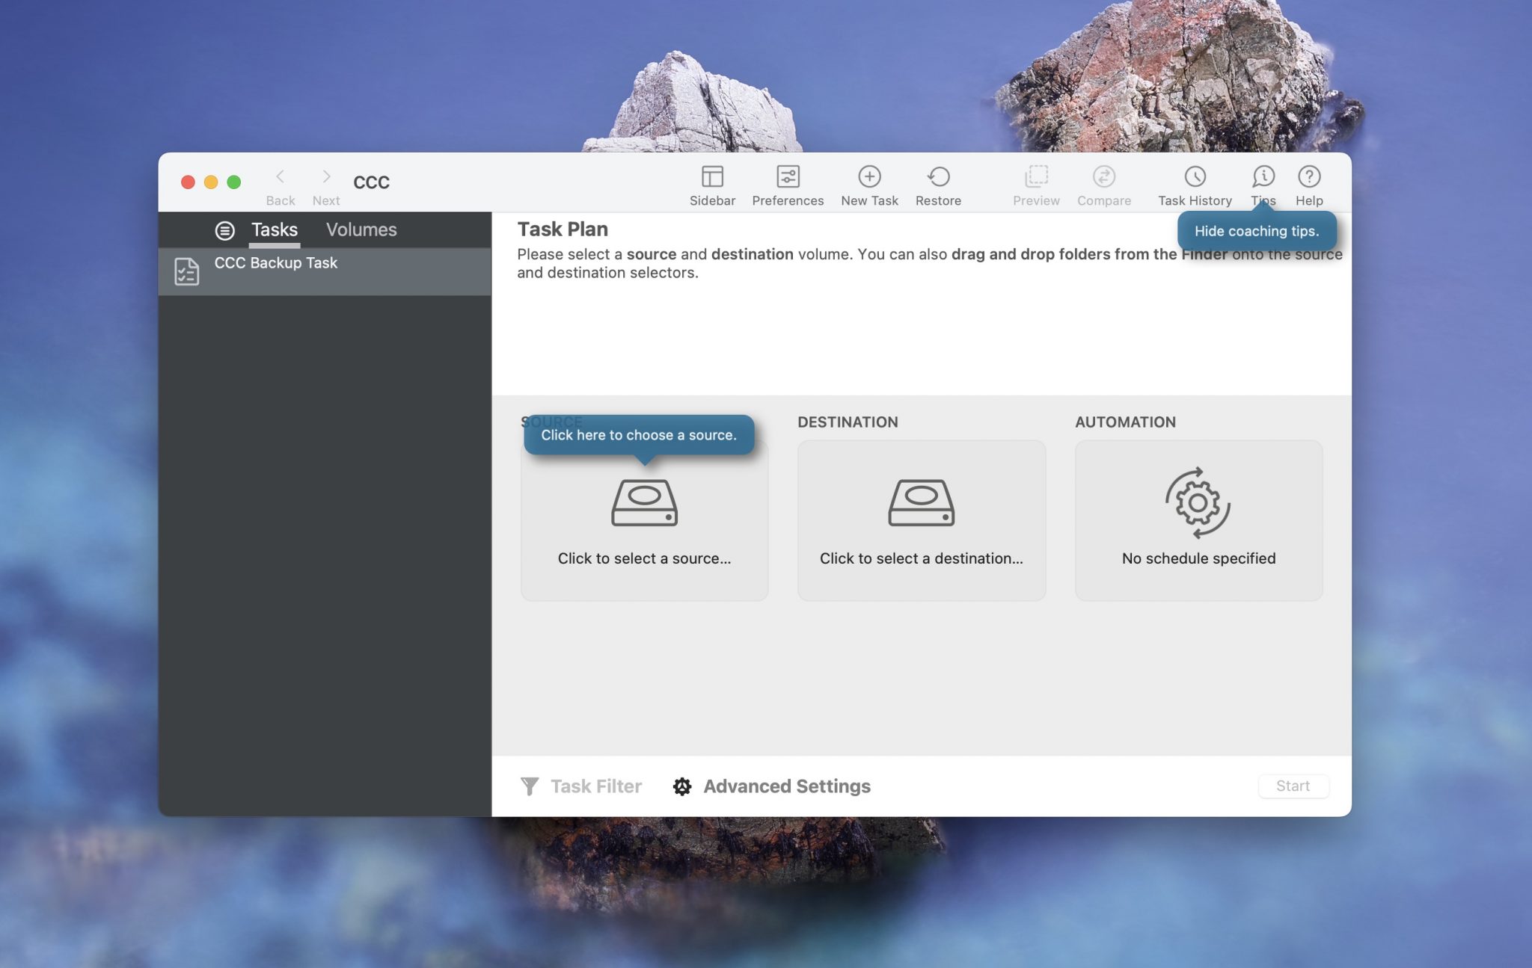This screenshot has width=1532, height=968.
Task: Toggle the Sidebar toolbar icon
Action: click(712, 176)
